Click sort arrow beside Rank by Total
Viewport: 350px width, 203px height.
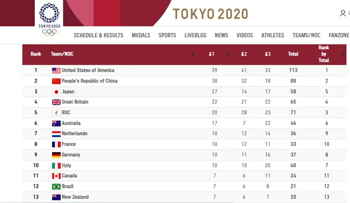[x=342, y=53]
